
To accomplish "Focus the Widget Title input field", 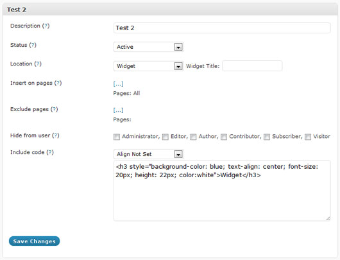I will point(252,65).
